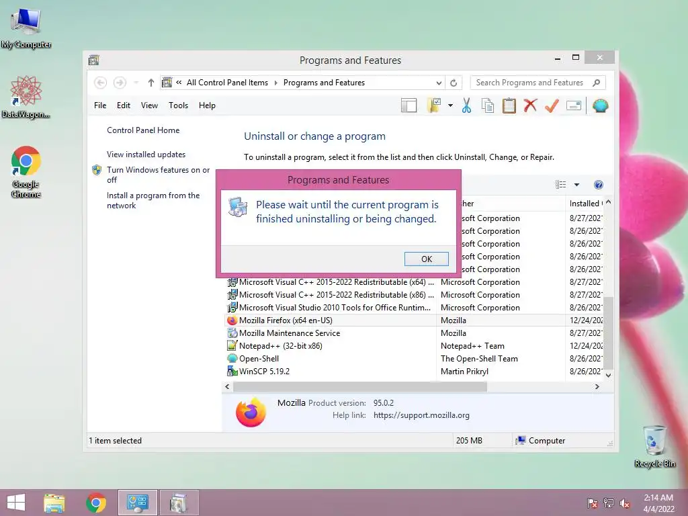Click the Up one level arrow
Image resolution: width=688 pixels, height=516 pixels.
151,83
